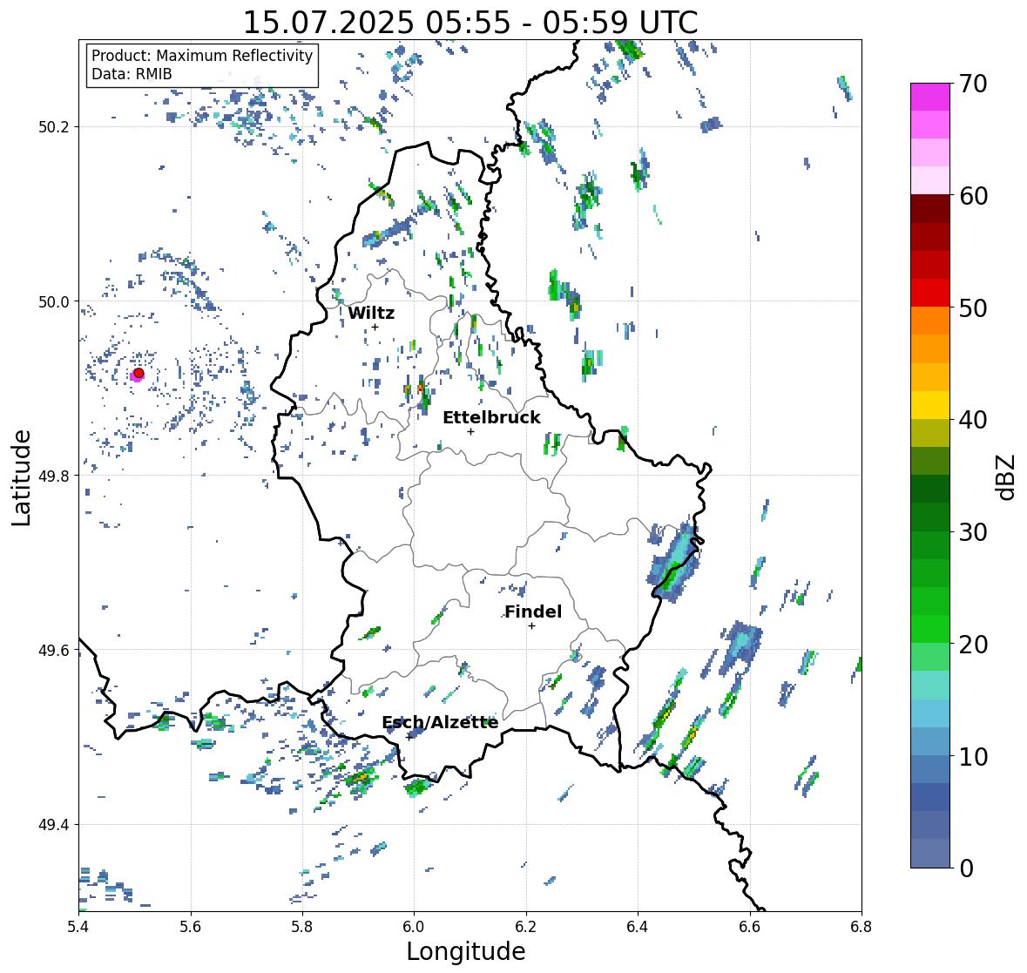Click the 5.6 longitude tick label
This screenshot has height=973, width=1027.
(x=191, y=927)
